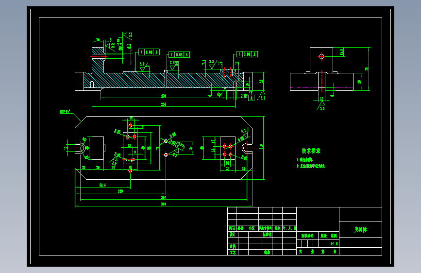Select the 技术要求 heading text
Screen dimensions: 421x273
pyautogui.click(x=311, y=151)
